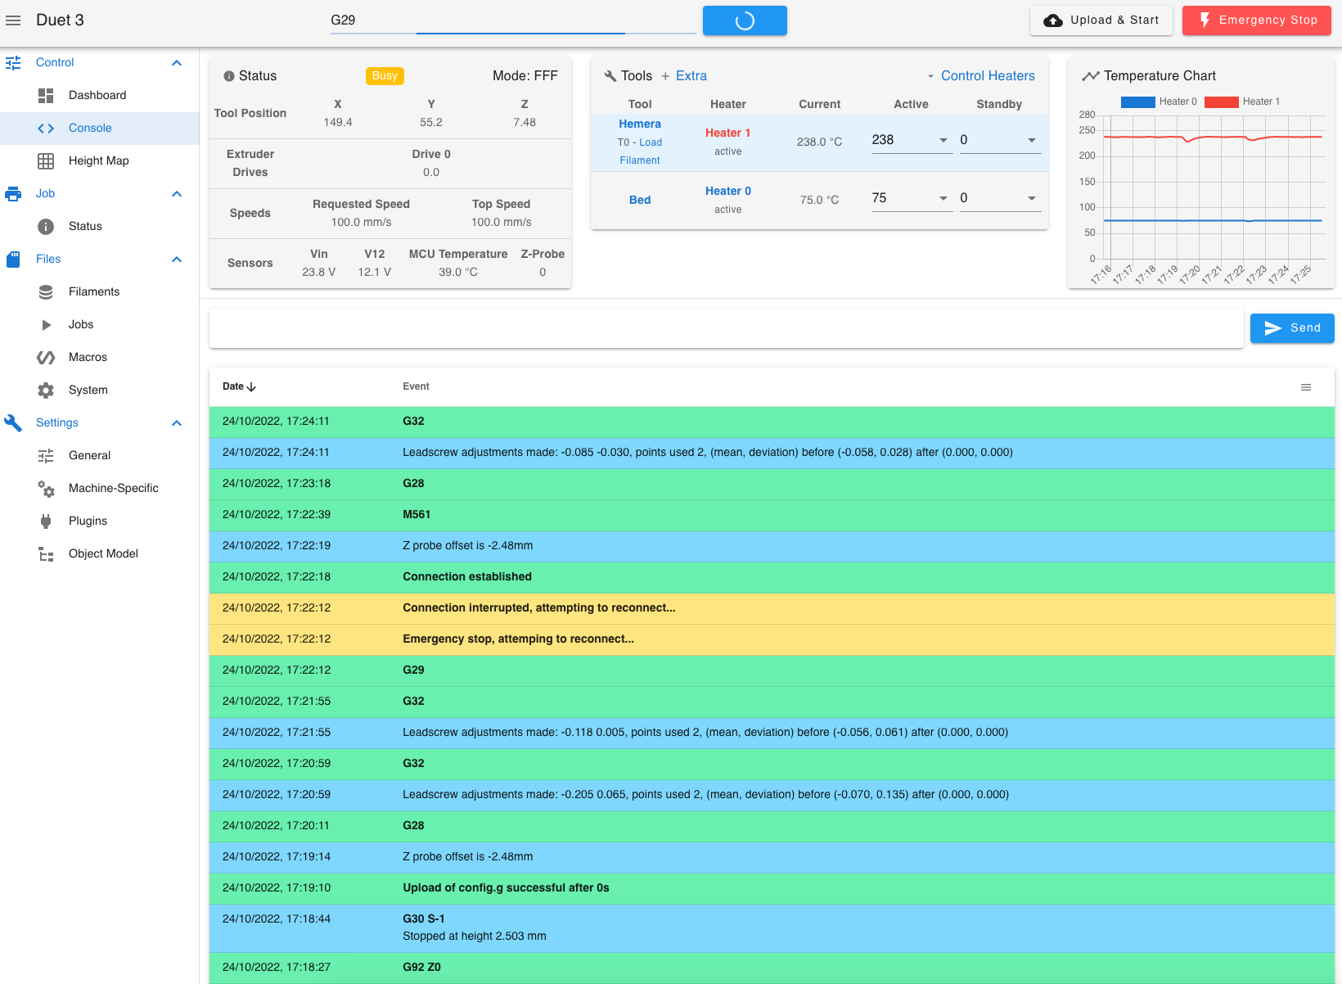Click the System gear icon
The image size is (1342, 984).
(x=46, y=390)
